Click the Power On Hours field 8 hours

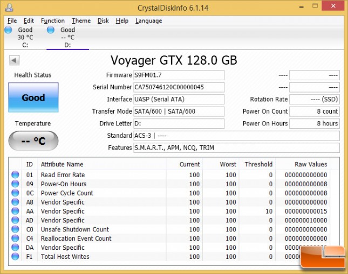(315, 123)
